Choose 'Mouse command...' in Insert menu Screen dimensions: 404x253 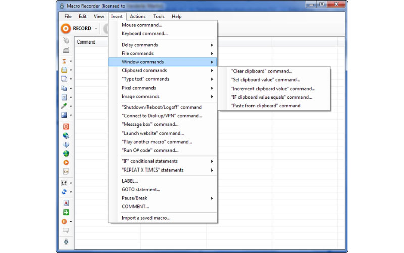163,25
